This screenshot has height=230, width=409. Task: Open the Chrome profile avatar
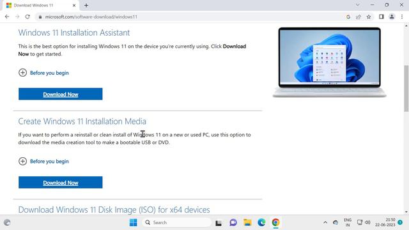[392, 17]
